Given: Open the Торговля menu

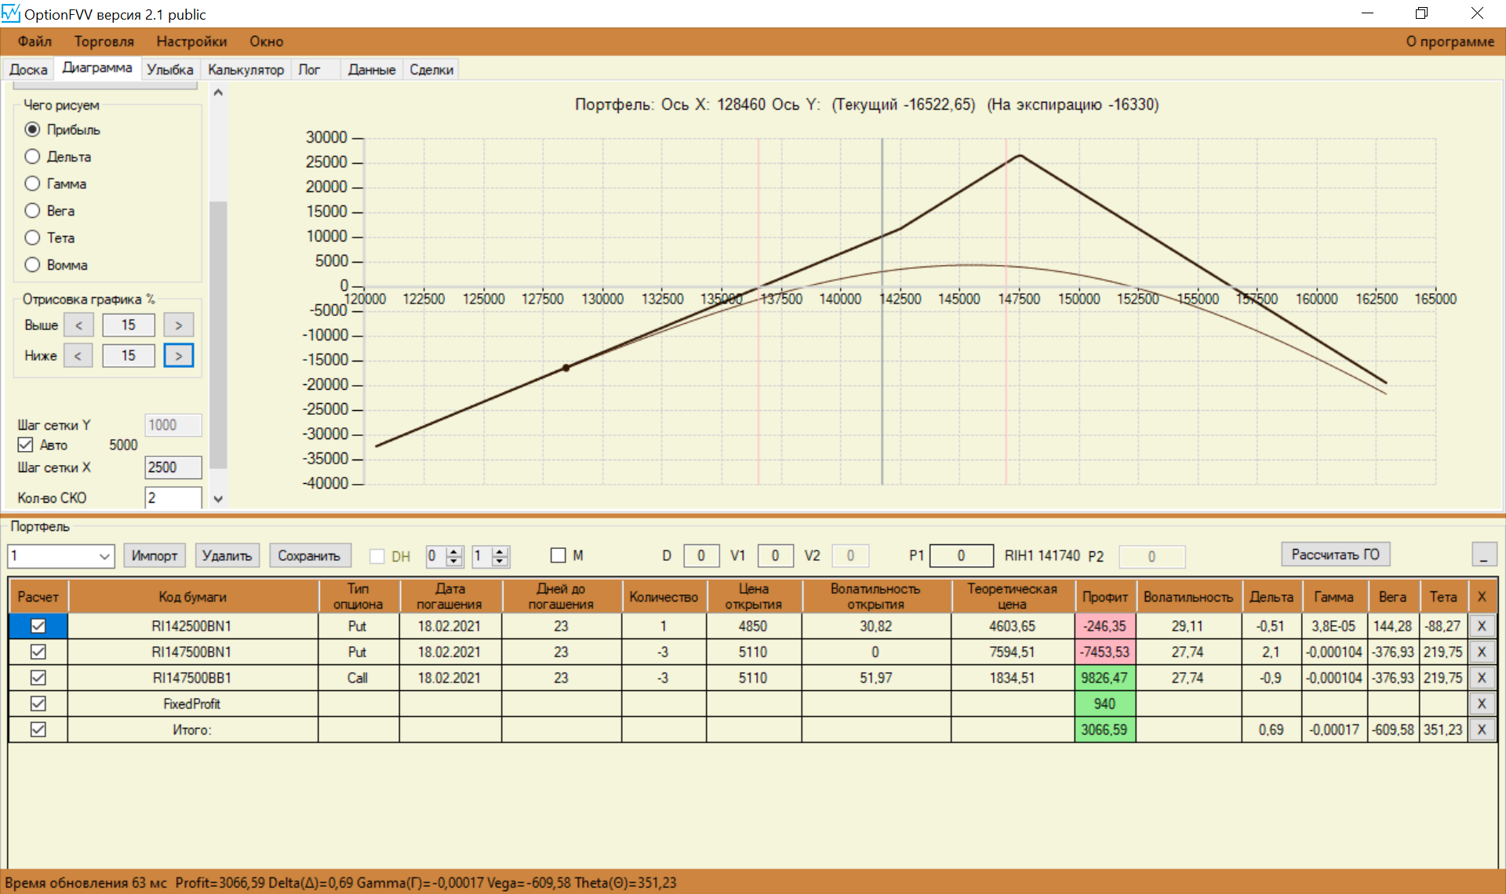Looking at the screenshot, I should (104, 42).
